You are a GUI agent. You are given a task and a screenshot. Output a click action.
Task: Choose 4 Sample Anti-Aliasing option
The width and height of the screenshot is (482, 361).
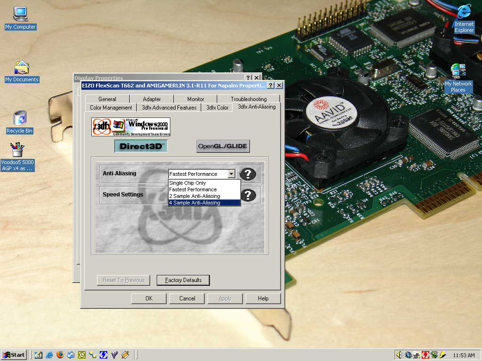click(x=204, y=203)
